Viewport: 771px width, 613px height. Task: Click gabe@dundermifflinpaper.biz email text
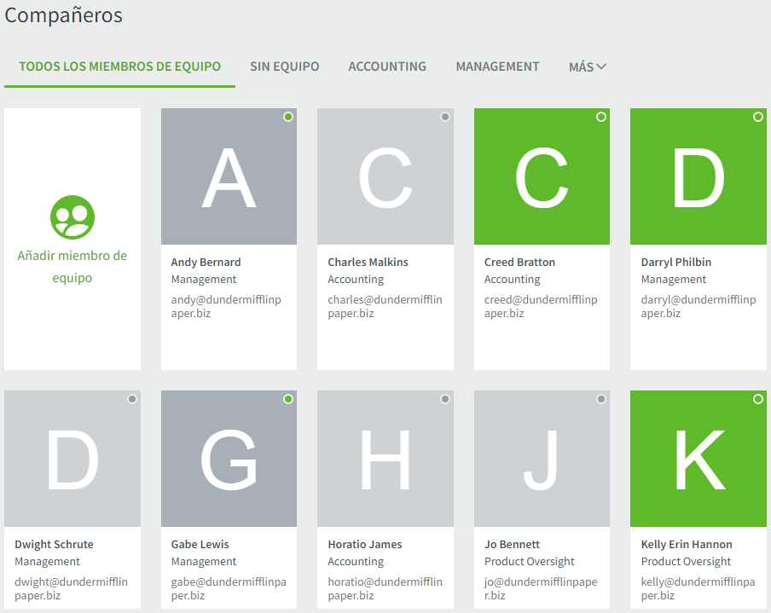[x=229, y=588]
